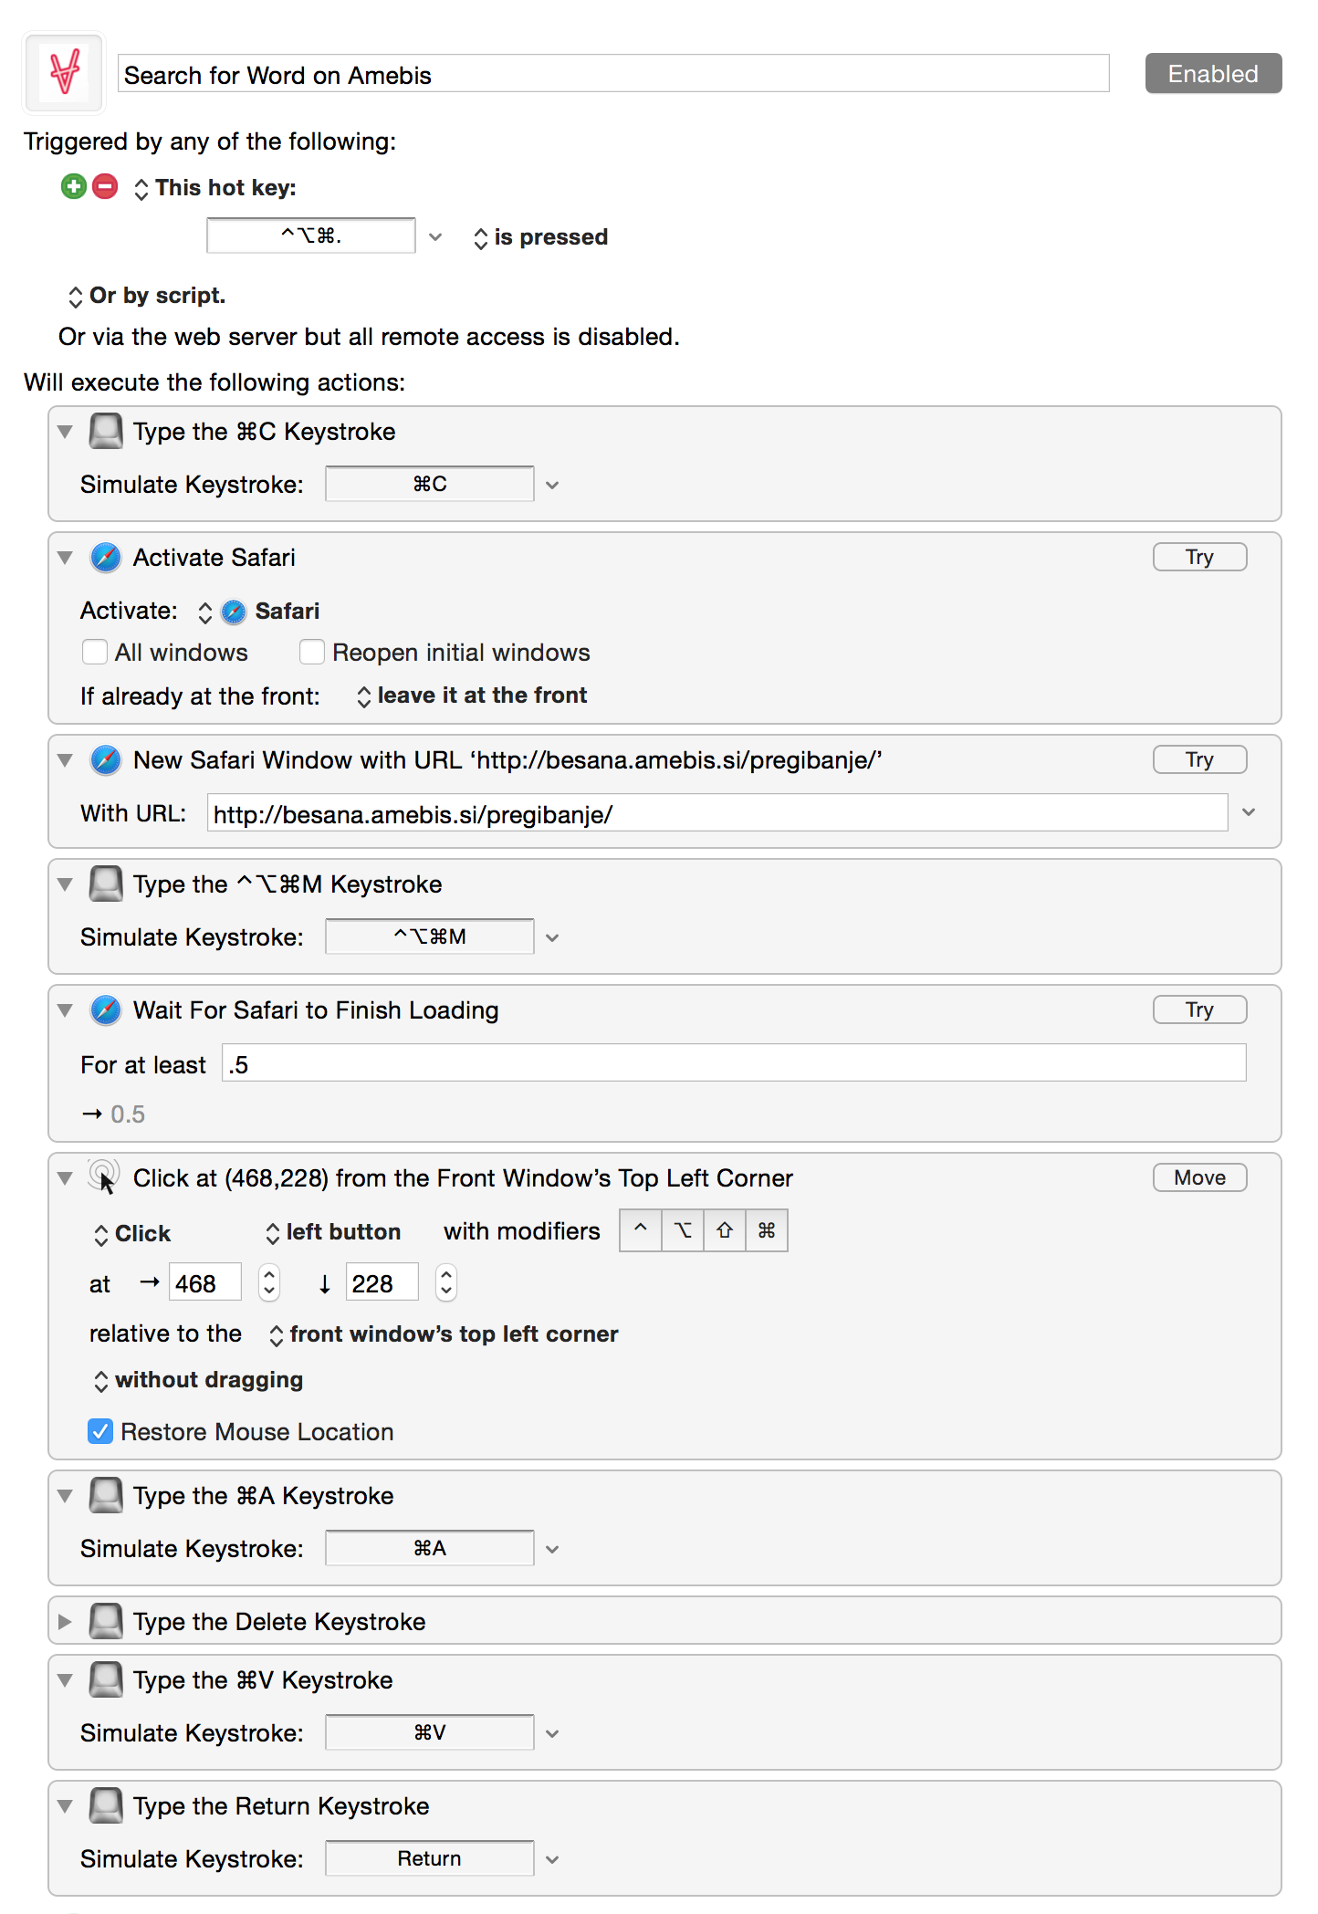Toggle the Shift modifier in the click modifiers
Viewport: 1318px width, 1914px height.
click(725, 1230)
